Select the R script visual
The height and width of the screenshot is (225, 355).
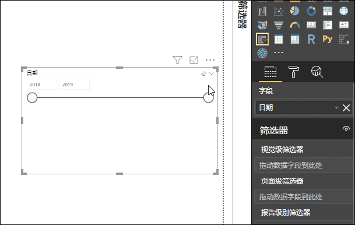coord(311,40)
